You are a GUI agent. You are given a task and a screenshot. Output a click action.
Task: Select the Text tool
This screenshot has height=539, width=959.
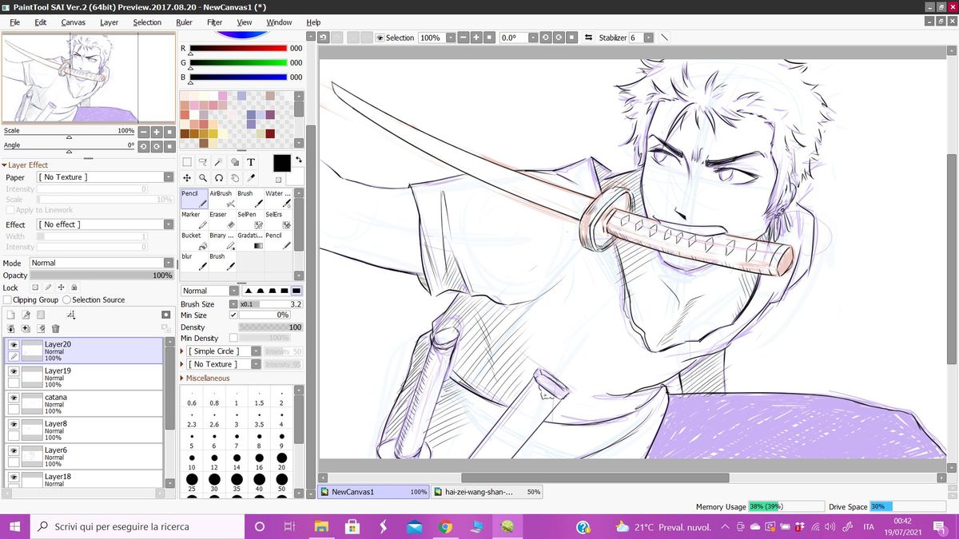point(250,162)
